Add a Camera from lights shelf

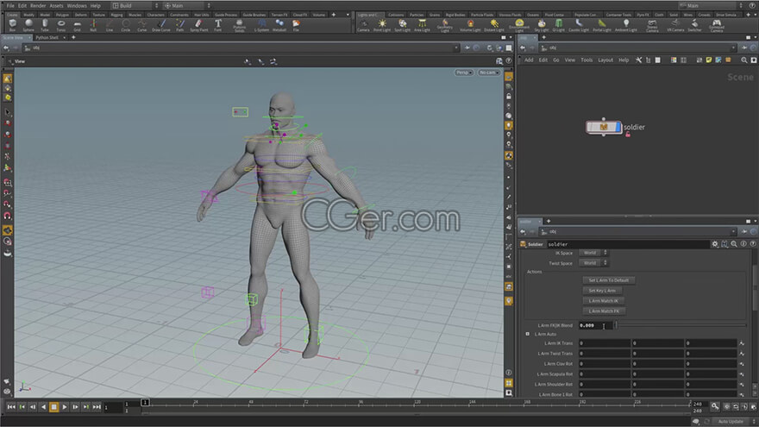363,25
